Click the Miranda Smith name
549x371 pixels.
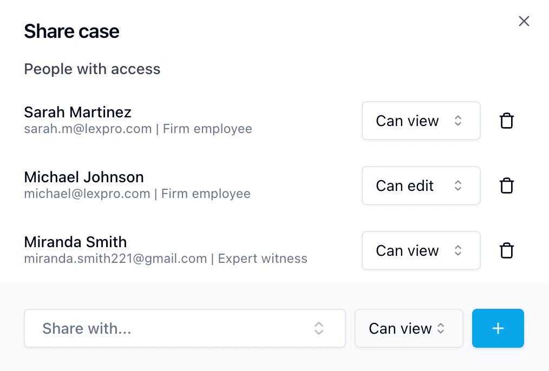[x=75, y=242]
